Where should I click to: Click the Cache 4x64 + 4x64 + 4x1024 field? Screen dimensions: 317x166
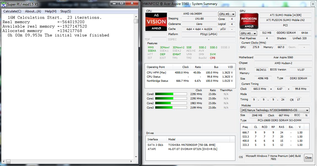pos(199,29)
